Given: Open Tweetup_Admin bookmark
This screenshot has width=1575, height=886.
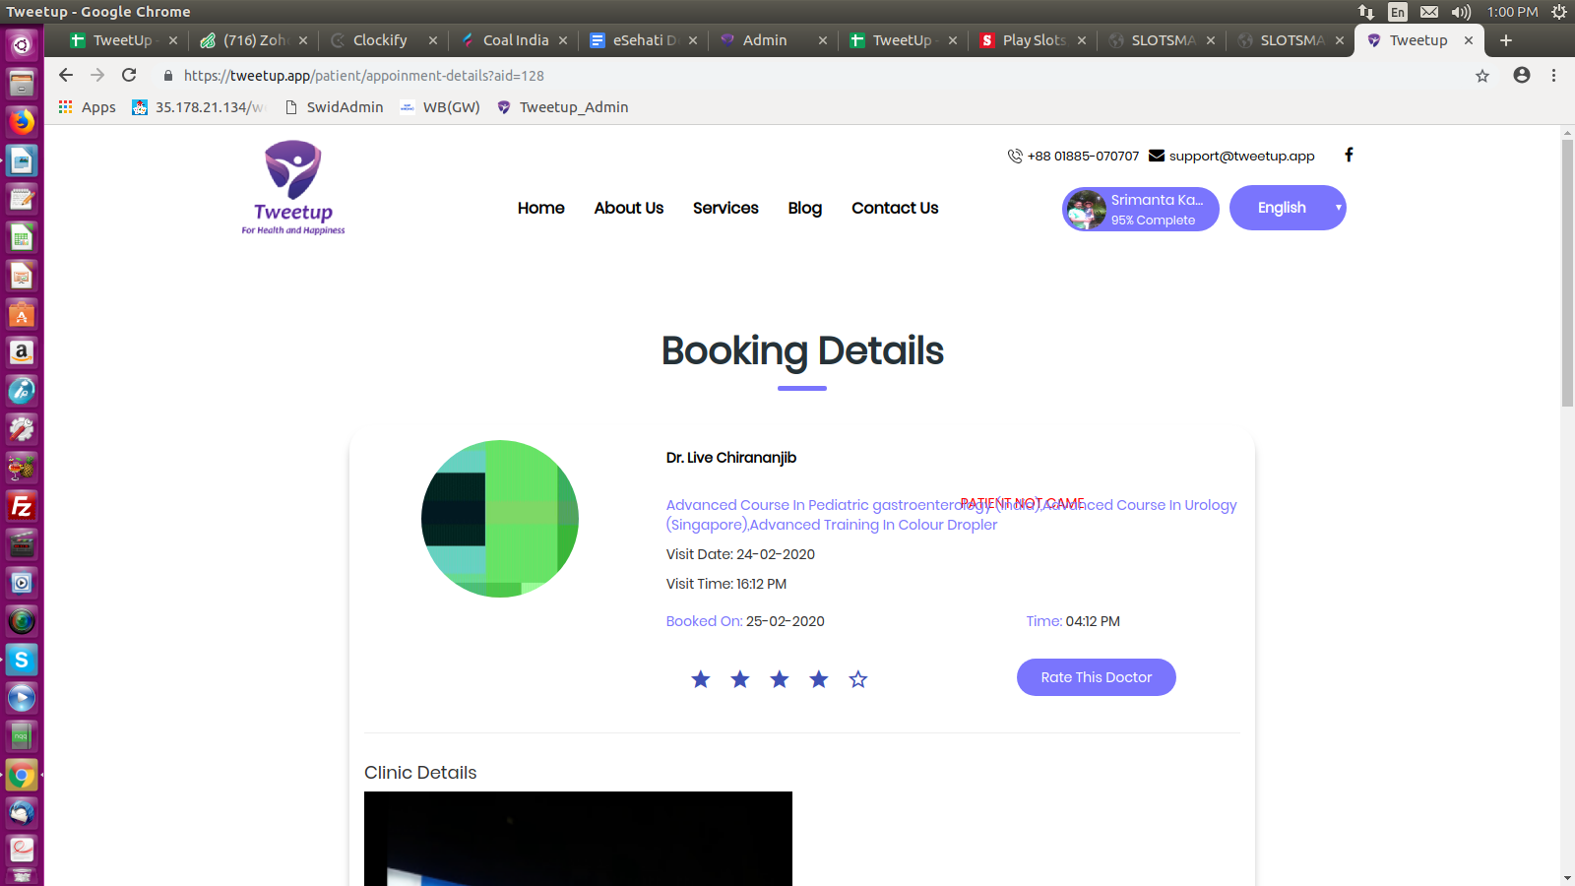Looking at the screenshot, I should point(563,107).
